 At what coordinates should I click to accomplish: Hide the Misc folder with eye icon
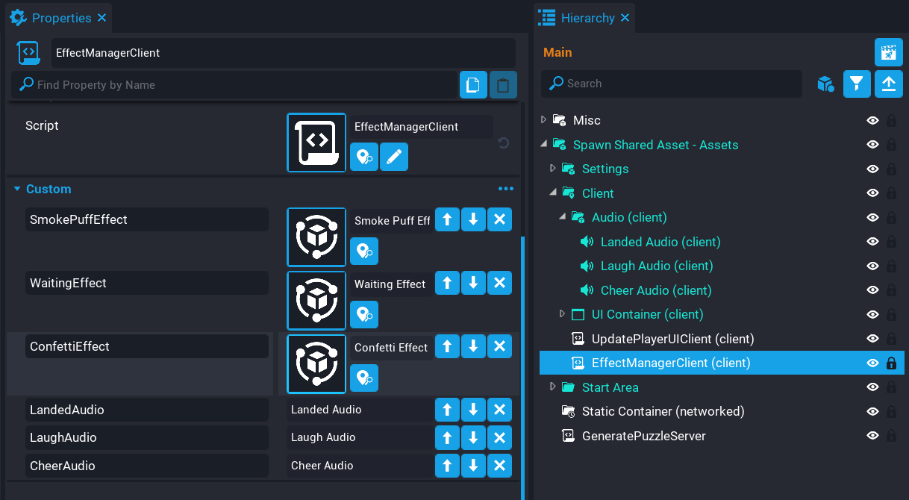pyautogui.click(x=872, y=120)
